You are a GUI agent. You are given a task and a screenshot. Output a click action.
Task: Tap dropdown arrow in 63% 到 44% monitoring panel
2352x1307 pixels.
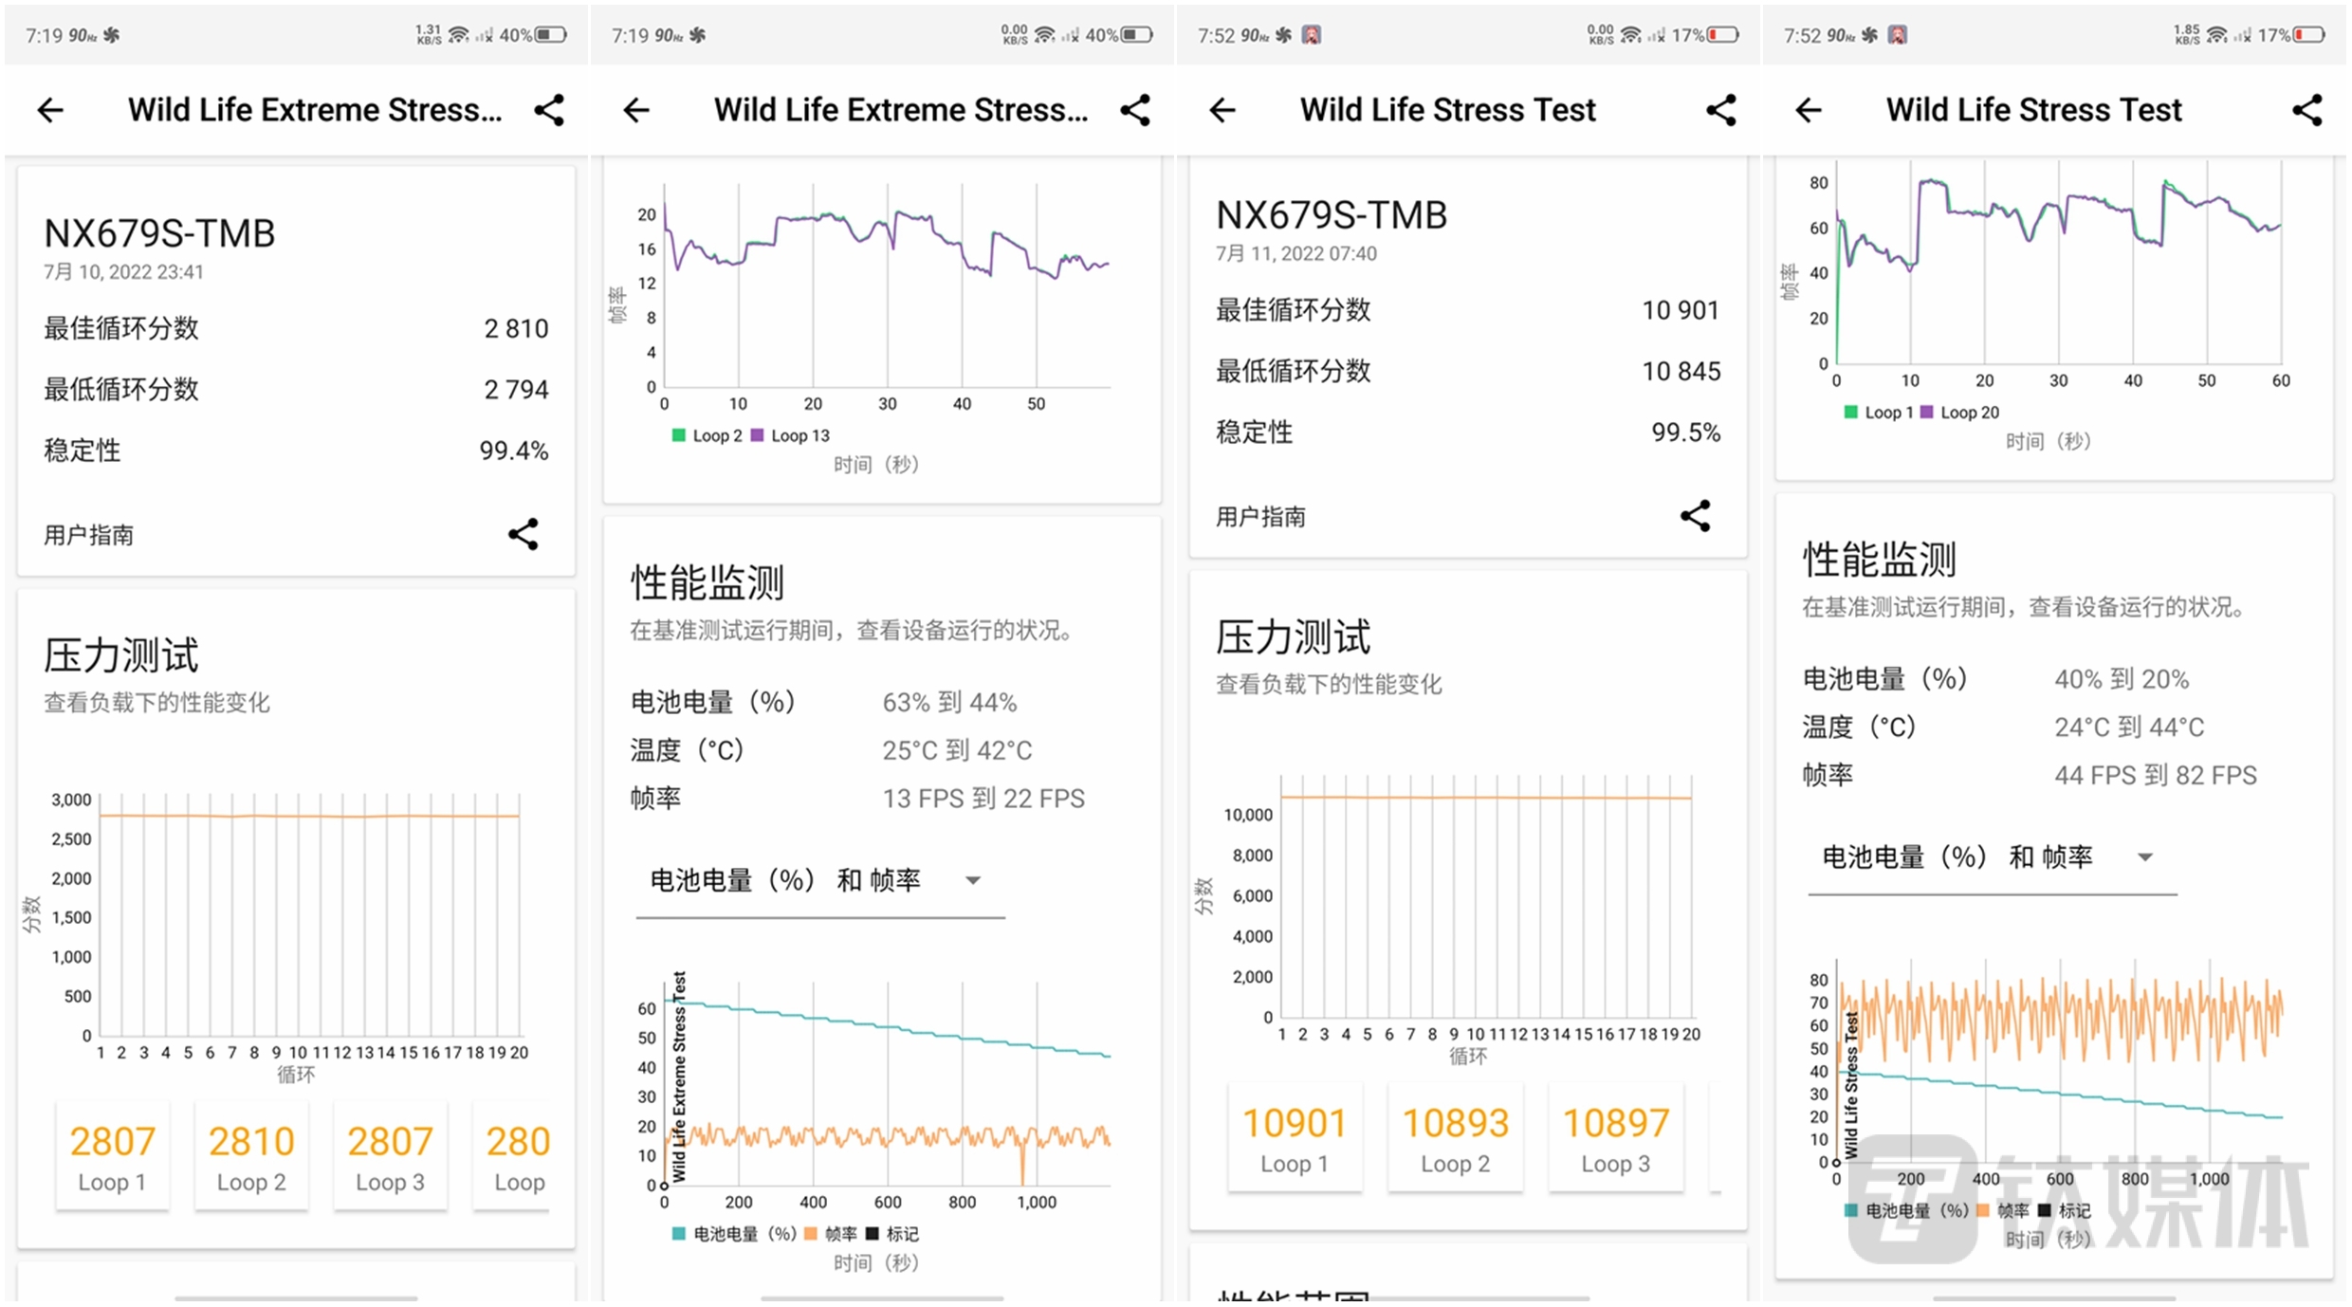coord(972,880)
